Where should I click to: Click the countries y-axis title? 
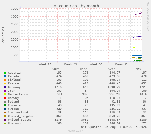click(x=3, y=35)
